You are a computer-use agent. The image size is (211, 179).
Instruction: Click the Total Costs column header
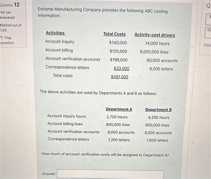pos(114,34)
